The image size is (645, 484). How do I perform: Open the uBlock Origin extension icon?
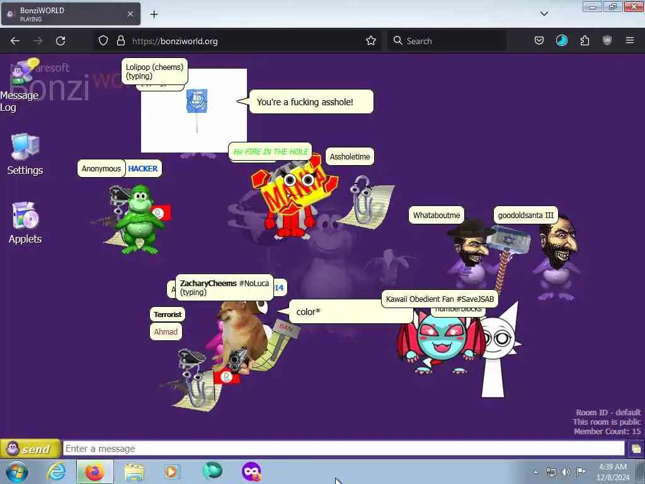pos(607,41)
